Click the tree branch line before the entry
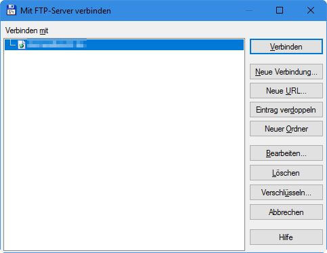Viewport: 327px width, 253px height. pyautogui.click(x=12, y=43)
